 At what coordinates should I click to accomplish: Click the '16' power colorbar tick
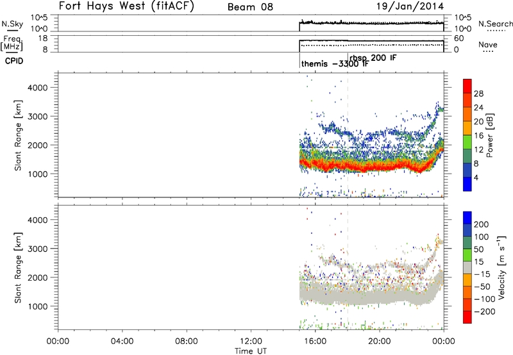click(478, 136)
